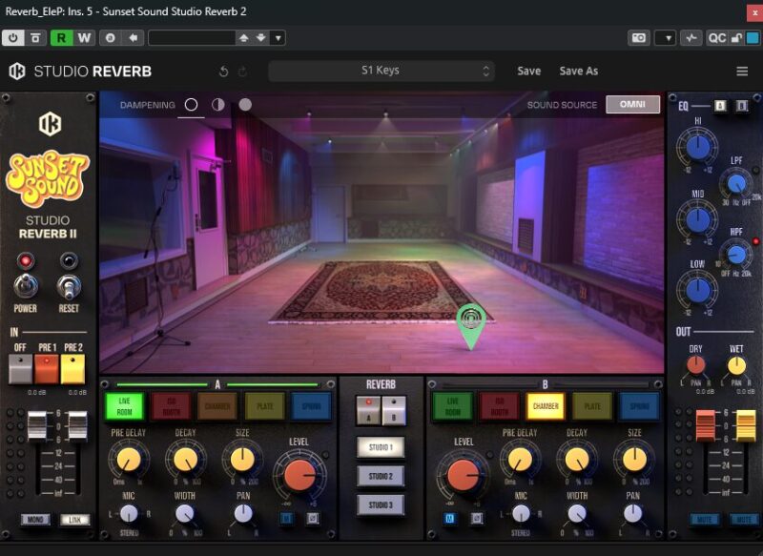Open the host preset management dropdown
The height and width of the screenshot is (556, 763).
point(278,38)
